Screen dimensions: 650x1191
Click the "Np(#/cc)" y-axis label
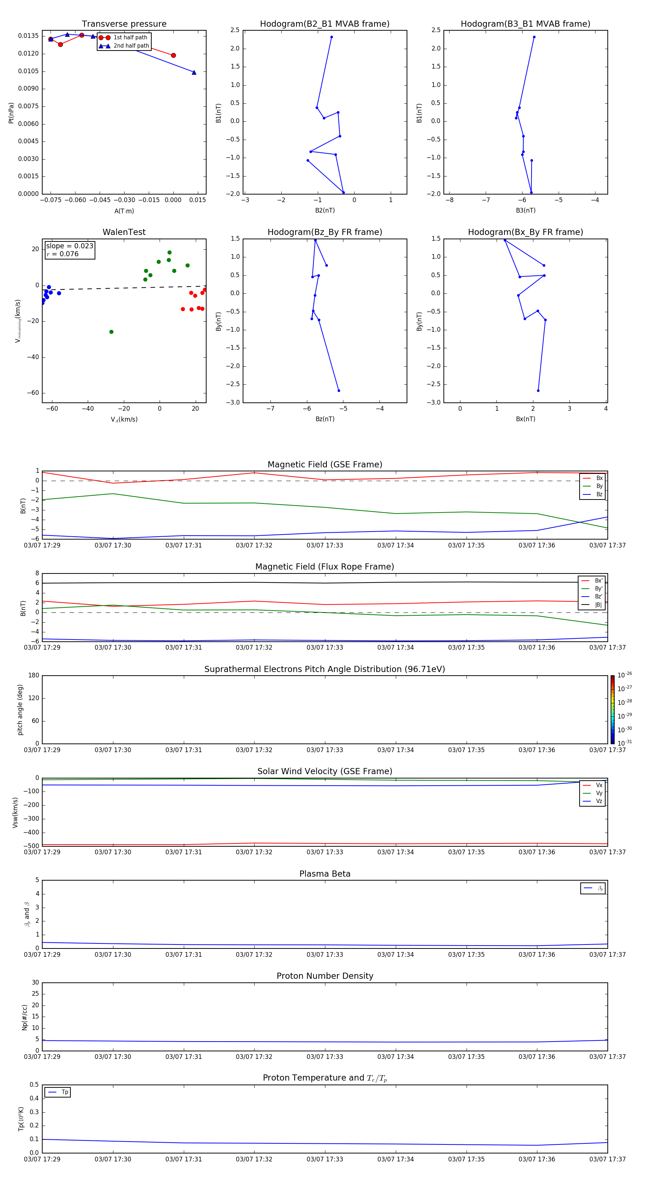click(25, 1017)
